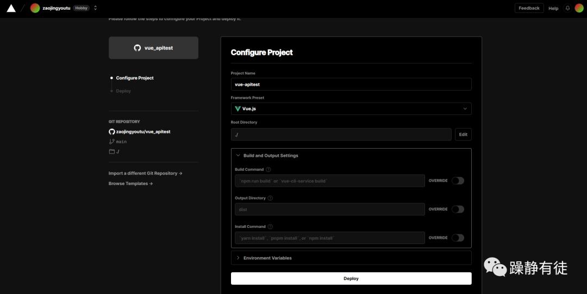Expand the Environment Variables section
Image resolution: width=587 pixels, height=294 pixels.
(x=238, y=258)
